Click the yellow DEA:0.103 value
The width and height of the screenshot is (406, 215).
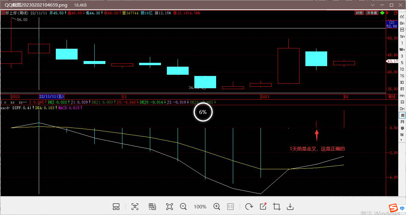[45, 108]
